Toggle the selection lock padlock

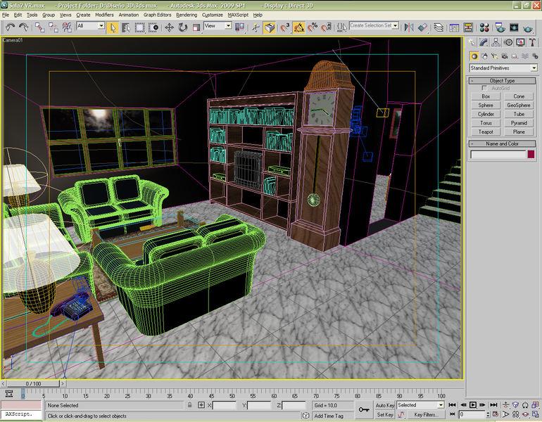(x=190, y=406)
